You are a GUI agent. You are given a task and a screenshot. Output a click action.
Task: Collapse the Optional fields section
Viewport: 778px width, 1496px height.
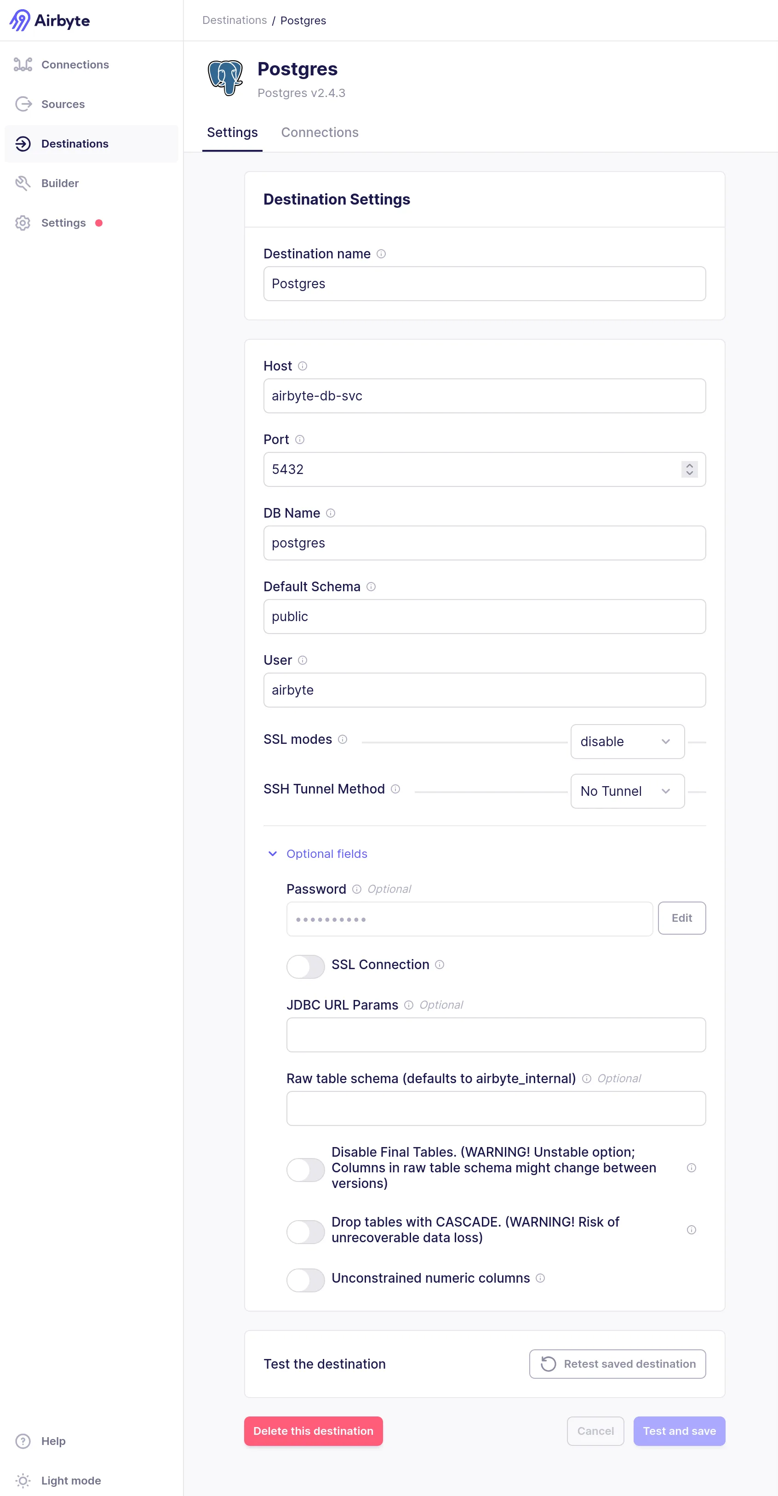(x=317, y=854)
